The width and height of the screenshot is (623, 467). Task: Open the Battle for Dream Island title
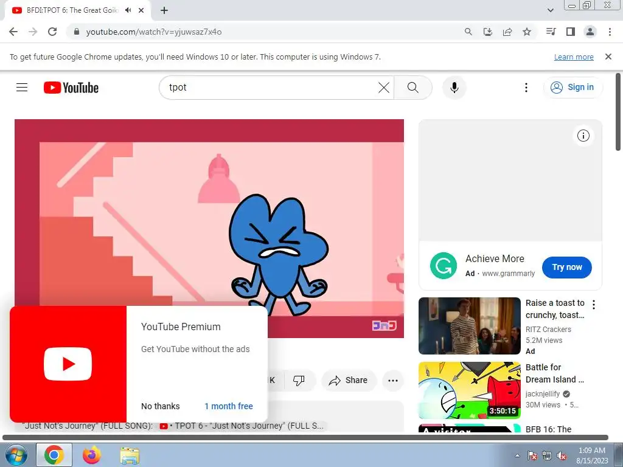555,373
